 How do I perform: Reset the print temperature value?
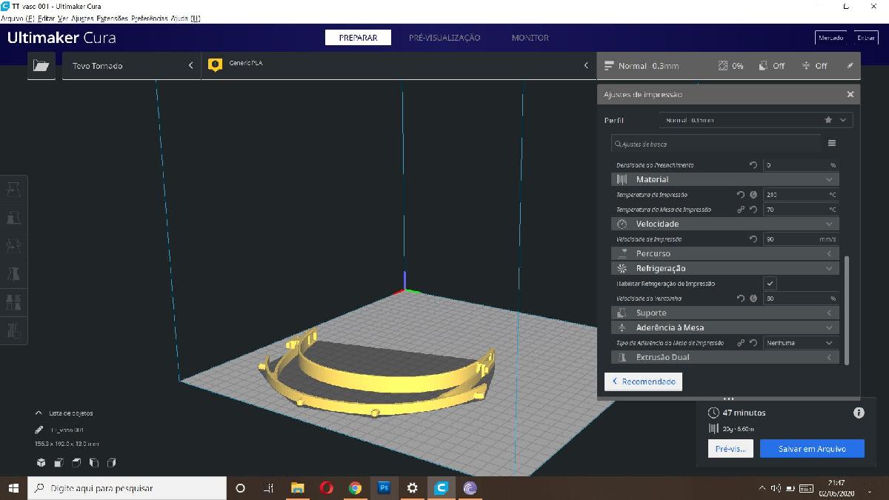tap(740, 195)
